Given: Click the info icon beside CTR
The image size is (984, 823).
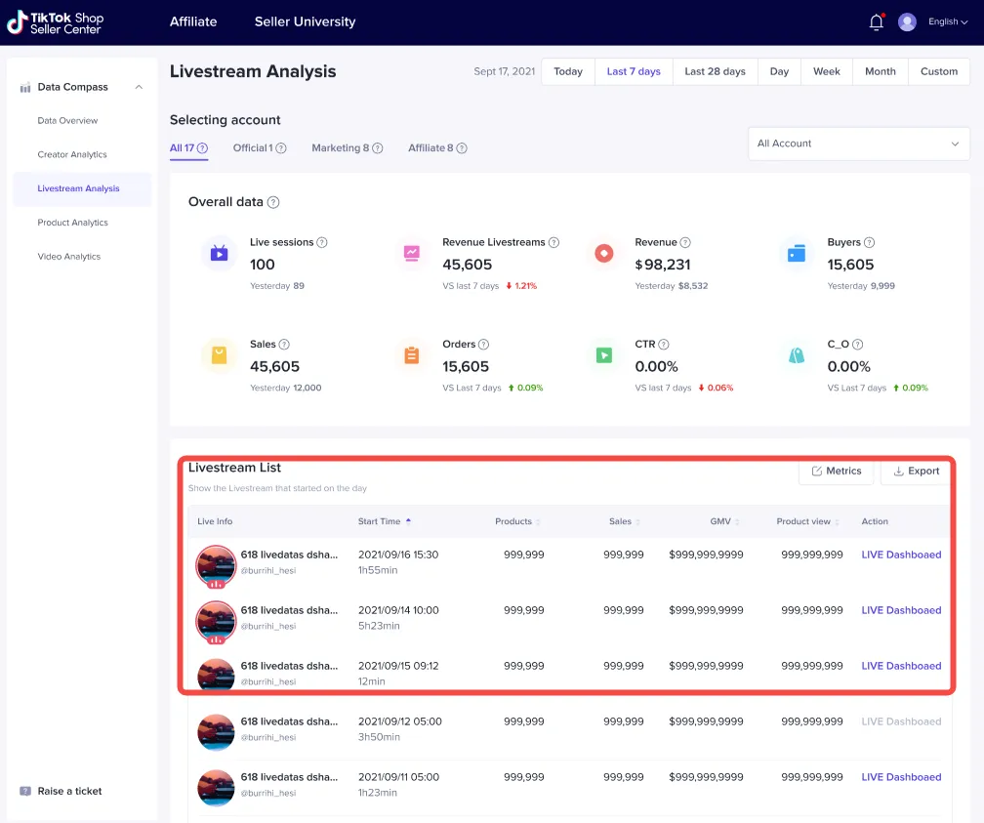Looking at the screenshot, I should coord(664,345).
